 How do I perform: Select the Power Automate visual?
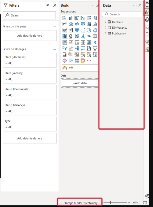click(x=71, y=61)
